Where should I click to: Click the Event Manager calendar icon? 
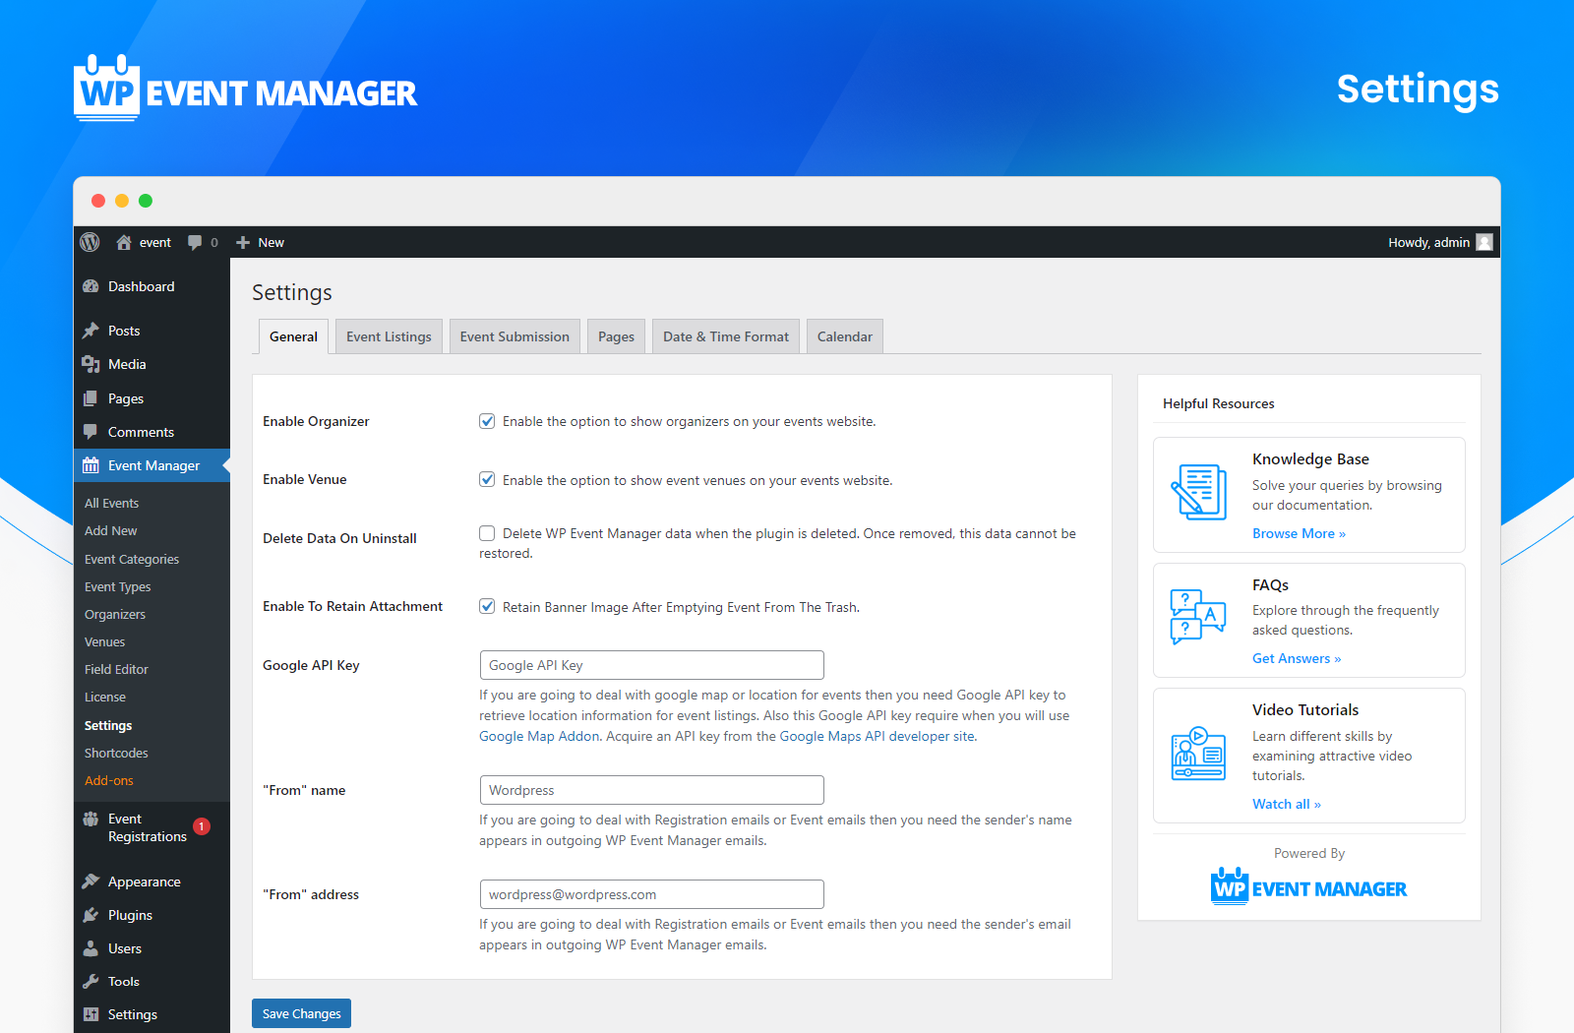pyautogui.click(x=91, y=465)
